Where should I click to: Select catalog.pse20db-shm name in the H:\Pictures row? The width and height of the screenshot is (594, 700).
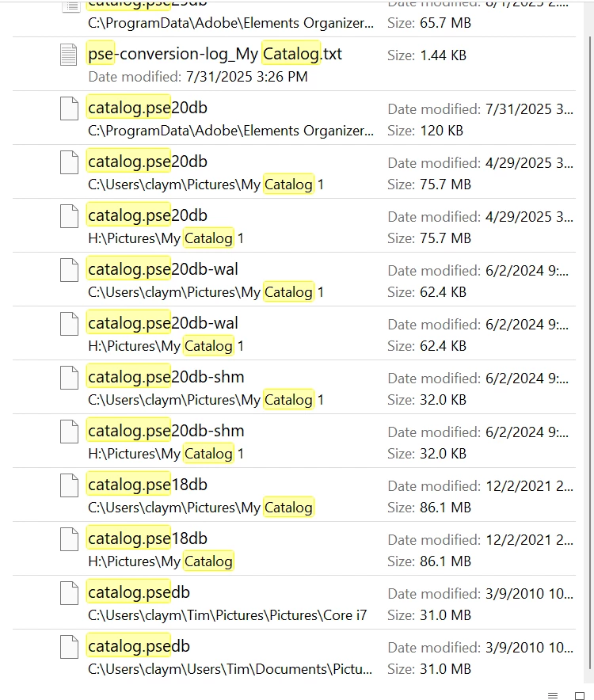166,431
